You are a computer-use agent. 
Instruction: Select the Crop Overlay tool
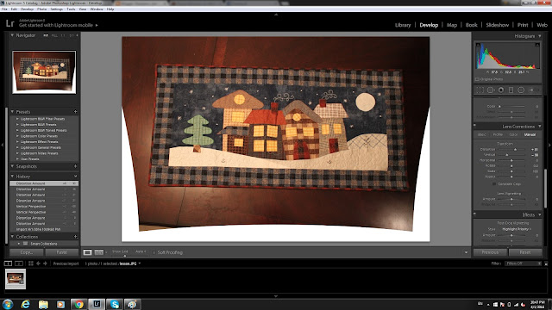click(480, 90)
